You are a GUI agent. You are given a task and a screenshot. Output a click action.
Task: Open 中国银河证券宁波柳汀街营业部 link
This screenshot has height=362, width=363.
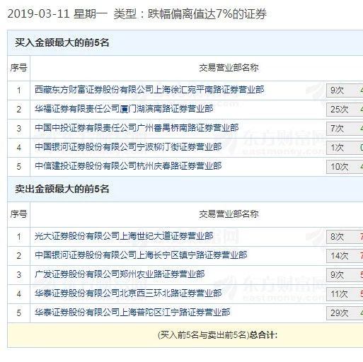coord(128,147)
